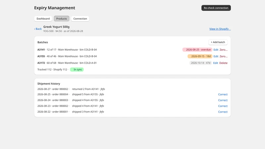Correct the 2026-08-23 order 880002 shipment
This screenshot has height=149, width=265.
(223, 106)
